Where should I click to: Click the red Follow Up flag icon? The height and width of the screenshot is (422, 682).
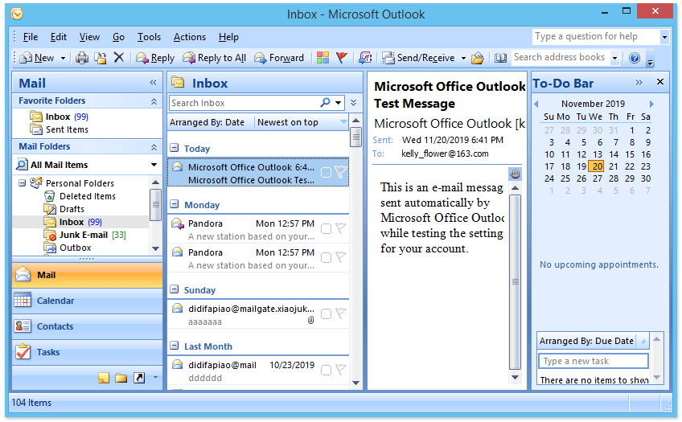(342, 57)
